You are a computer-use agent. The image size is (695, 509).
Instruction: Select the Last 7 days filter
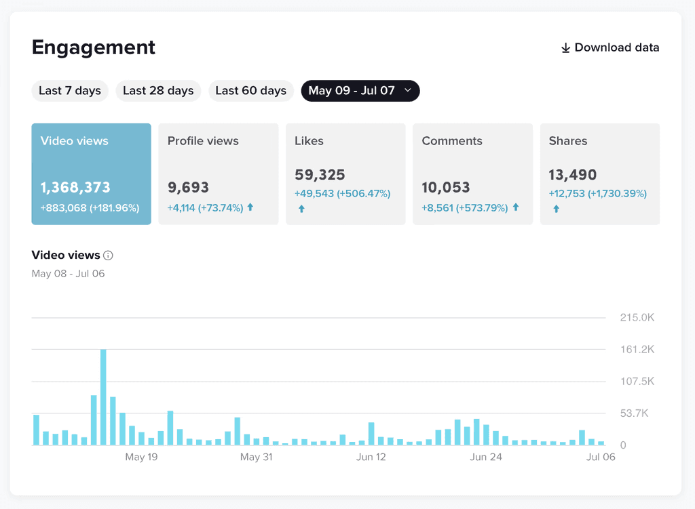[70, 91]
